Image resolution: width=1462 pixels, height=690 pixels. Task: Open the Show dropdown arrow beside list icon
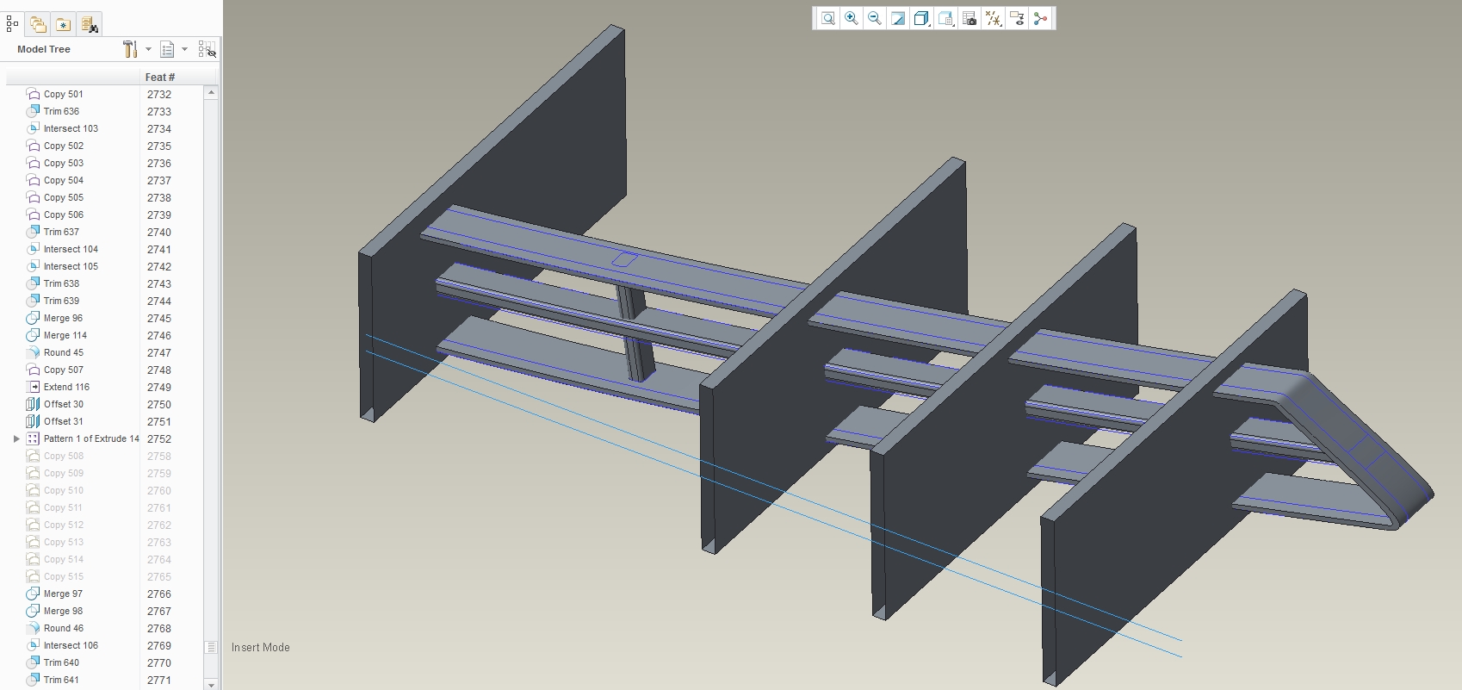(x=184, y=49)
